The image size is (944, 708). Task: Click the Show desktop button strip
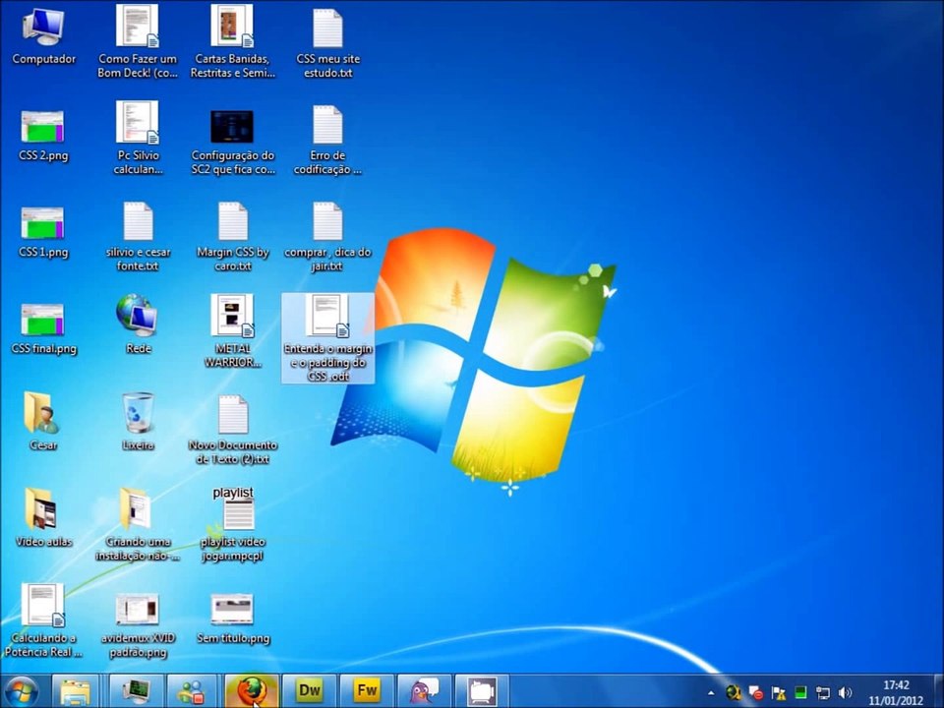point(937,691)
